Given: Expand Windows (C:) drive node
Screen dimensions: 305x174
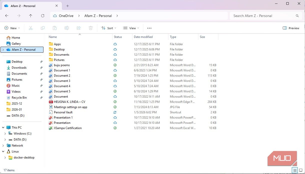Looking at the screenshot, I should [x=5, y=134].
